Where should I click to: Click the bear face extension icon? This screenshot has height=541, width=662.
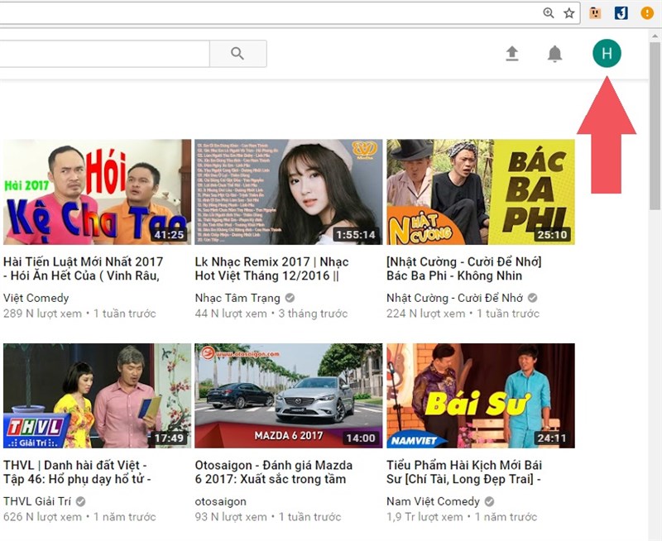pos(595,13)
